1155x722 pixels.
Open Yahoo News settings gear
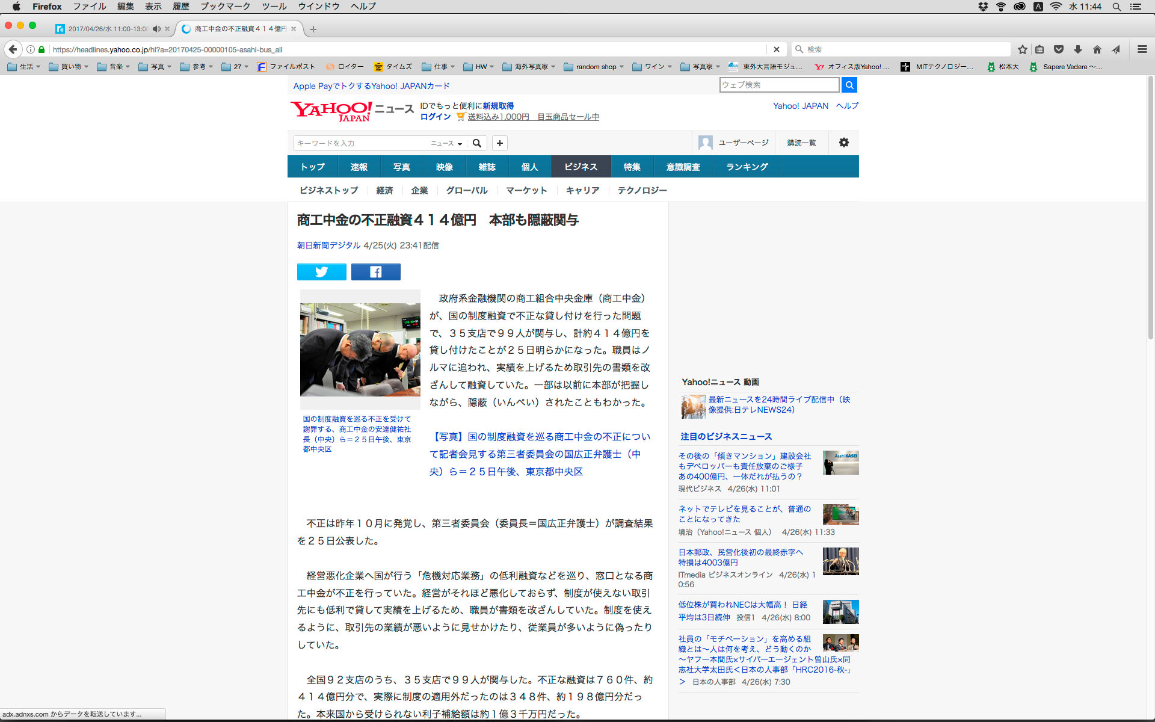tap(843, 143)
